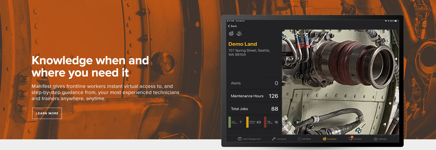Select the High Priority card
The width and height of the screenshot is (436, 150).
[272, 122]
